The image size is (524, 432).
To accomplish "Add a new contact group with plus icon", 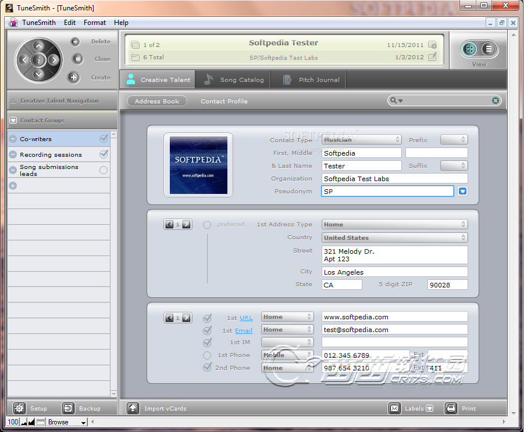I will pyautogui.click(x=13, y=185).
